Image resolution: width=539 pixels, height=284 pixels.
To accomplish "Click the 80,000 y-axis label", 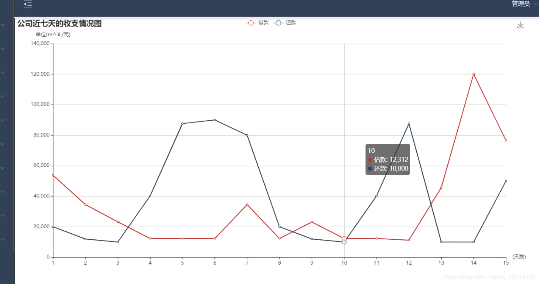I will [41, 135].
